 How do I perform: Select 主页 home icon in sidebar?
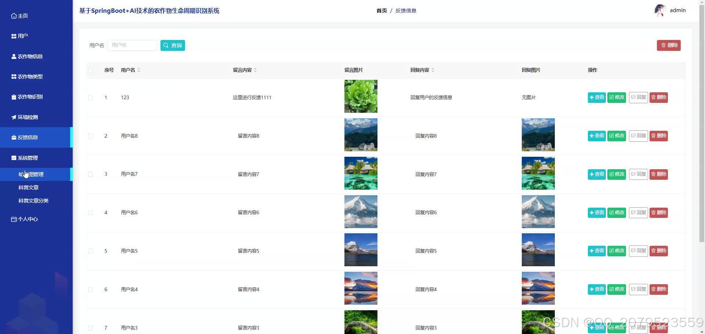[x=13, y=16]
